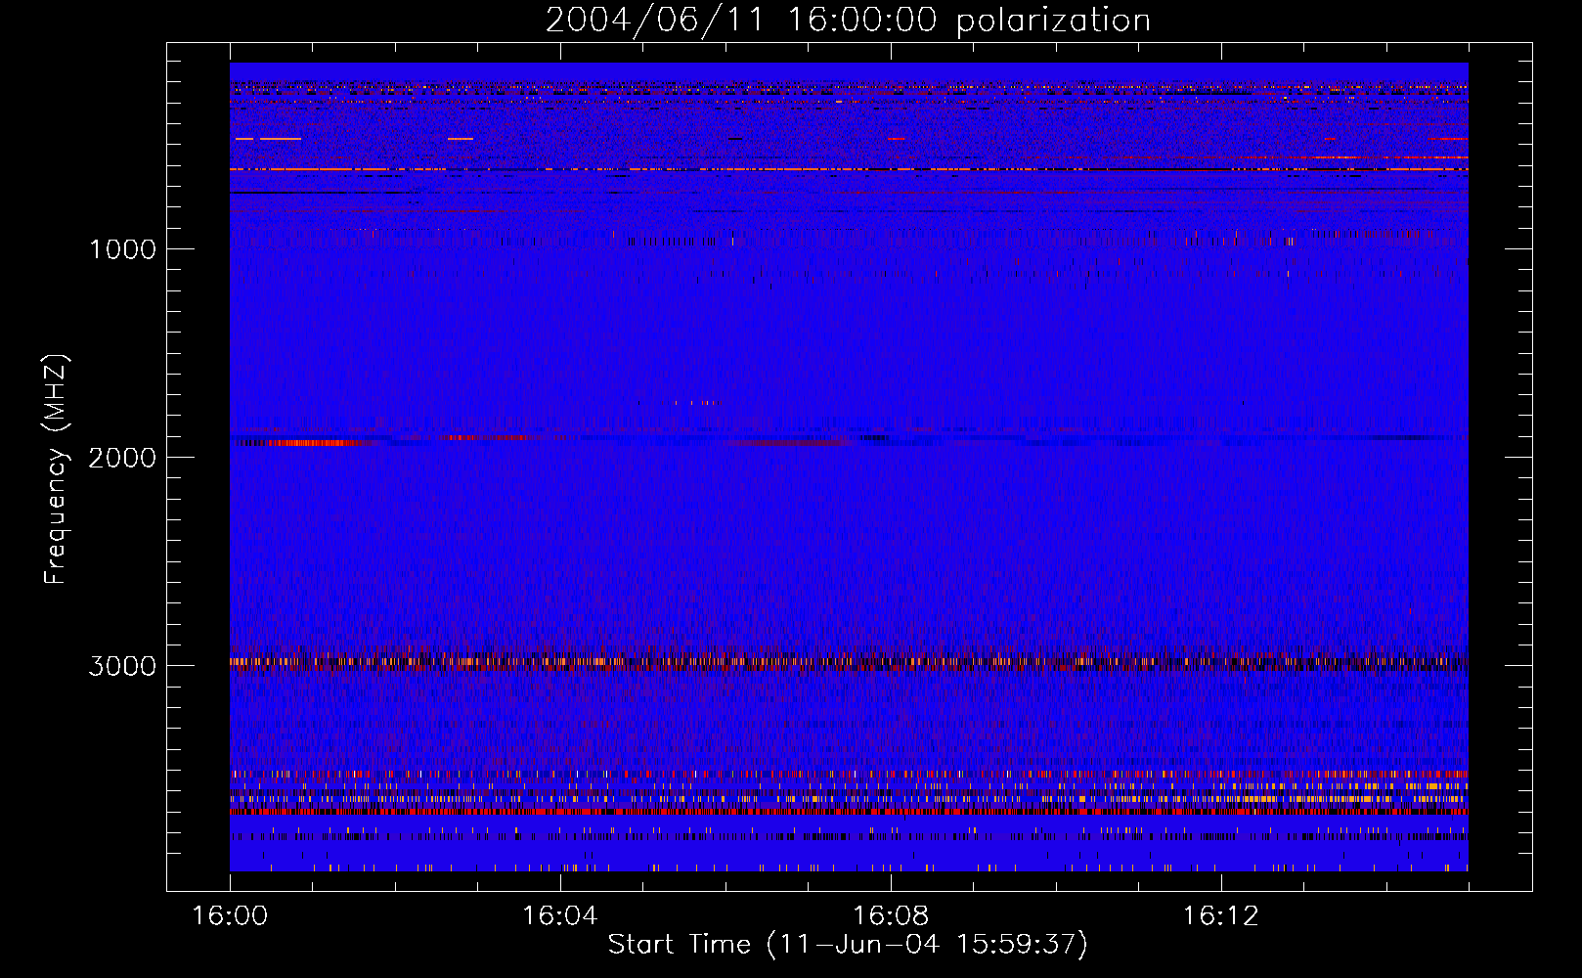Click the 1000 frequency tick label

122,249
